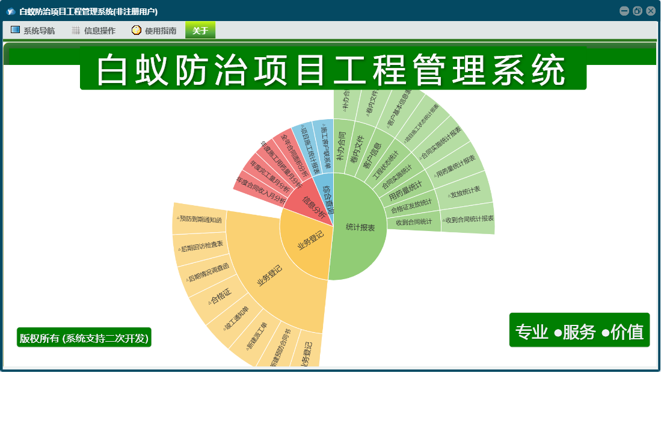Open the 合格证发放统计 segment
This screenshot has height=435, width=661.
coord(411,206)
